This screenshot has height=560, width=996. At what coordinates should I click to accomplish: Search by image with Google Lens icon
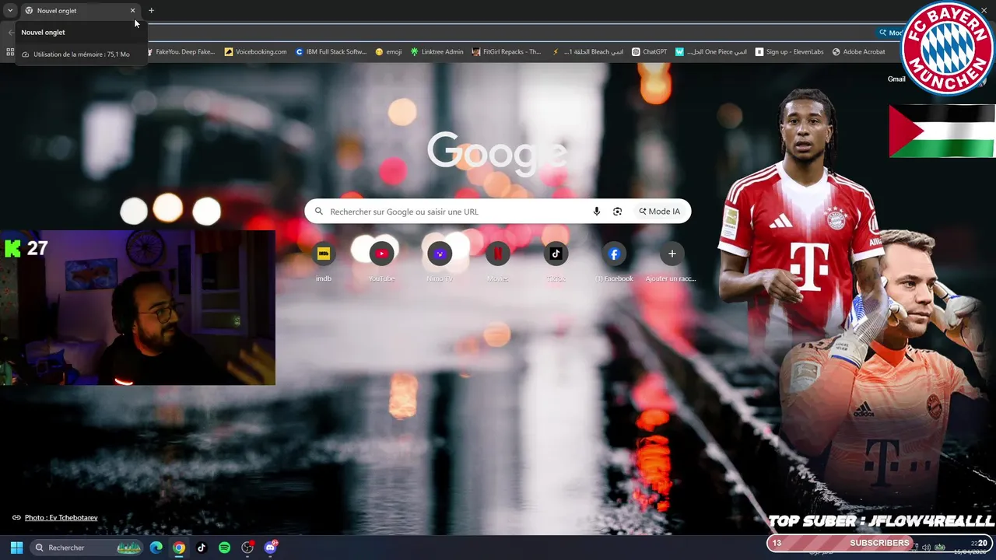tap(617, 212)
